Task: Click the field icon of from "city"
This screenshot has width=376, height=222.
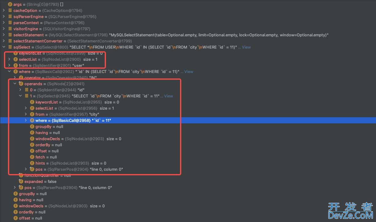Action: [x=32, y=115]
